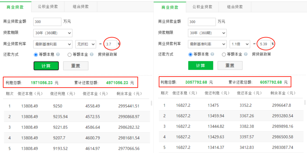The width and height of the screenshot is (307, 153).
Task: Select 等额本金 radio in right calculator
Action: (224, 55)
